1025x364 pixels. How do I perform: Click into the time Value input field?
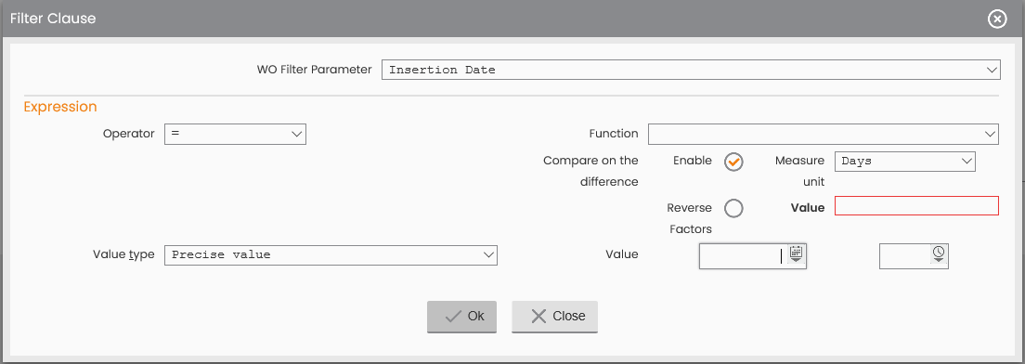905,255
